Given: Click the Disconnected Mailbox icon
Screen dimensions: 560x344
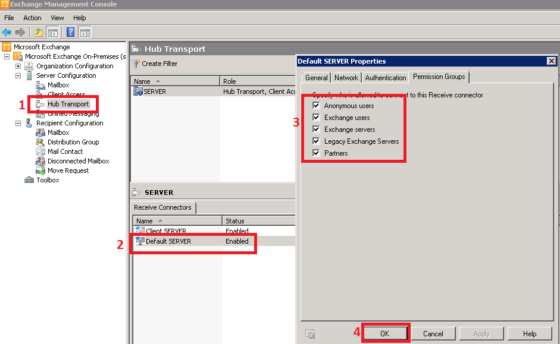Looking at the screenshot, I should coord(40,161).
